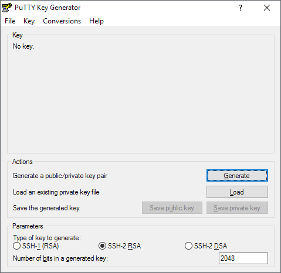The width and height of the screenshot is (281, 273).
Task: Click the "PuTTY Key Generator" title text
Action: [48, 8]
